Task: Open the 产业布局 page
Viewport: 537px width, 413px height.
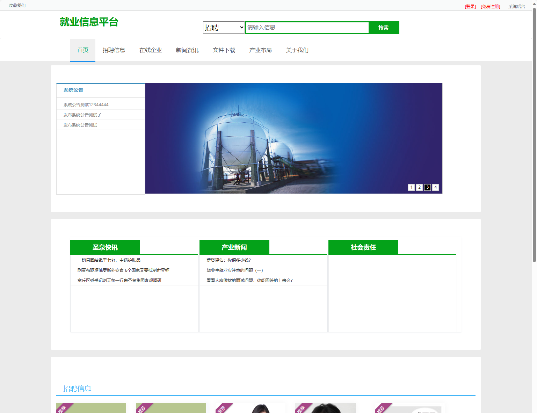Action: point(260,50)
